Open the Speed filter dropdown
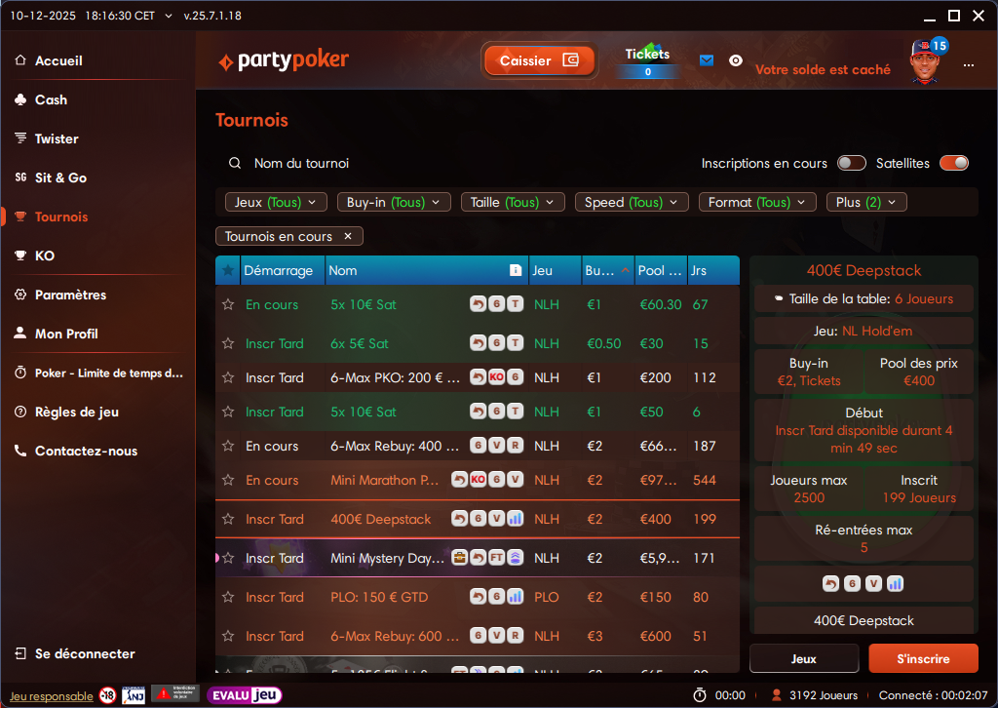998x708 pixels. [632, 202]
